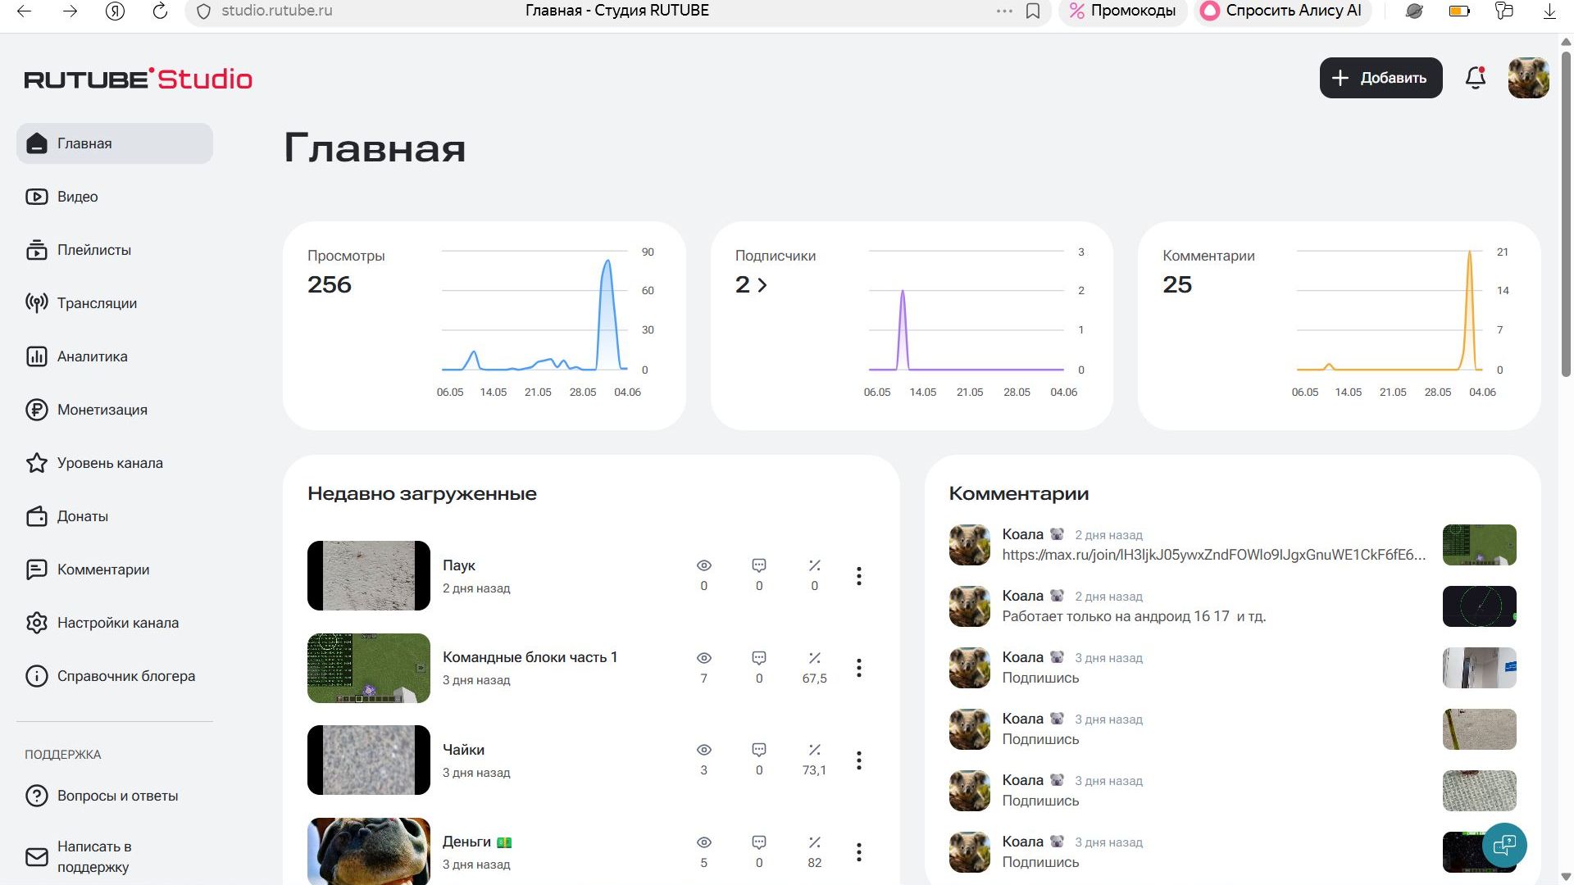Viewport: 1574px width, 885px height.
Task: Open three-dots menu for Командные блоки часть 1
Action: 859,668
